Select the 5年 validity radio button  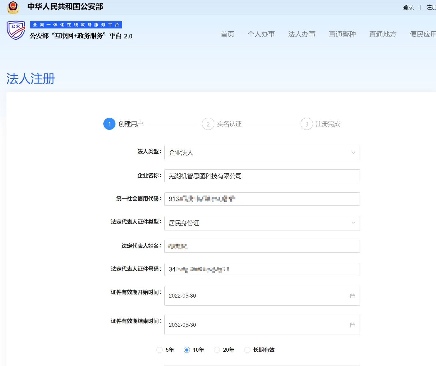click(160, 350)
